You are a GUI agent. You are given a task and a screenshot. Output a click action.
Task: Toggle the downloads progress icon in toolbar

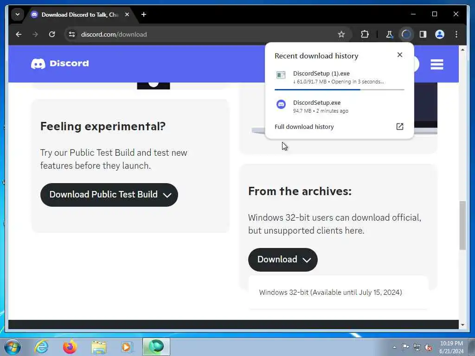click(x=406, y=34)
